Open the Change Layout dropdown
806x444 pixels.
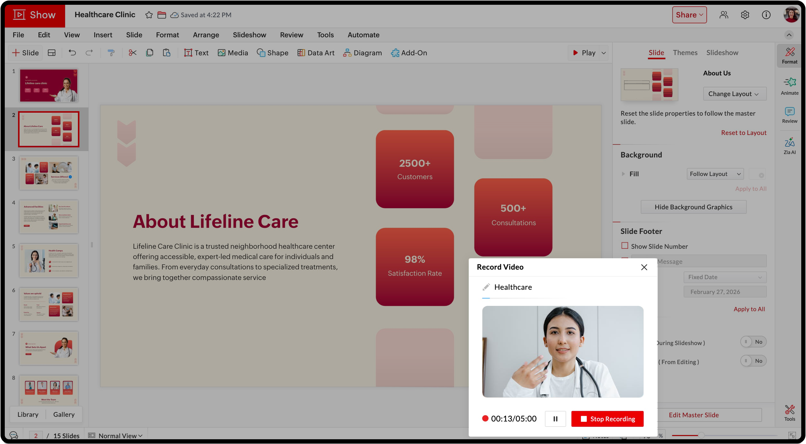pos(734,94)
